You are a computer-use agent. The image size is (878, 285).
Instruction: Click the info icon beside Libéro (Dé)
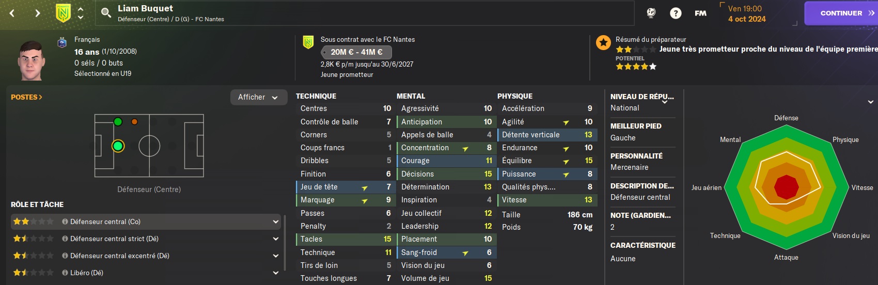pyautogui.click(x=65, y=273)
